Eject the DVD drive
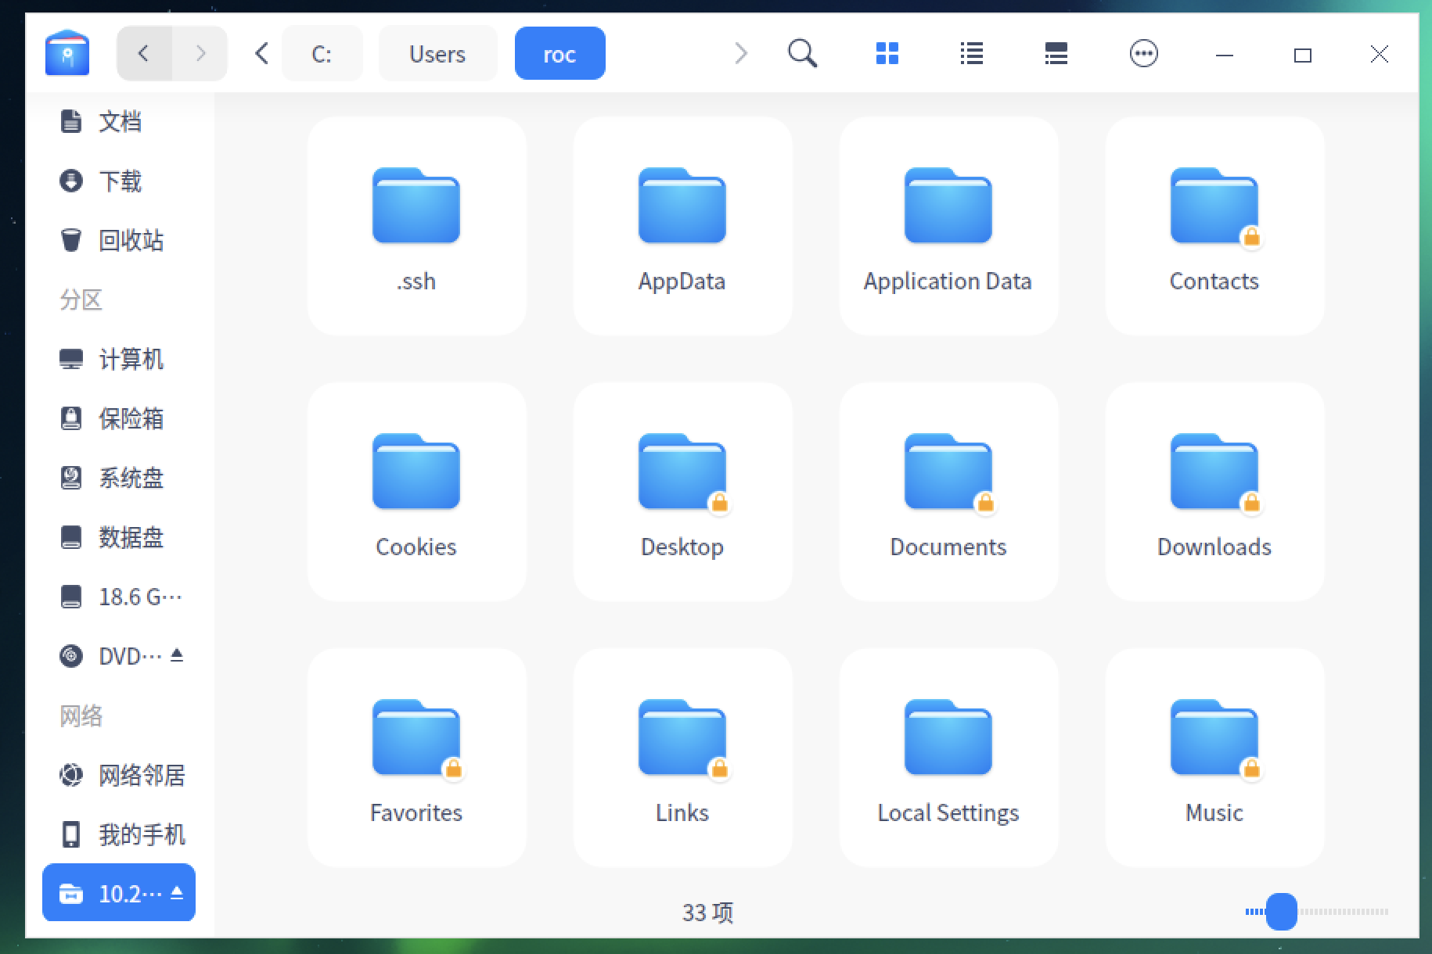Image resolution: width=1432 pixels, height=954 pixels. click(x=177, y=655)
